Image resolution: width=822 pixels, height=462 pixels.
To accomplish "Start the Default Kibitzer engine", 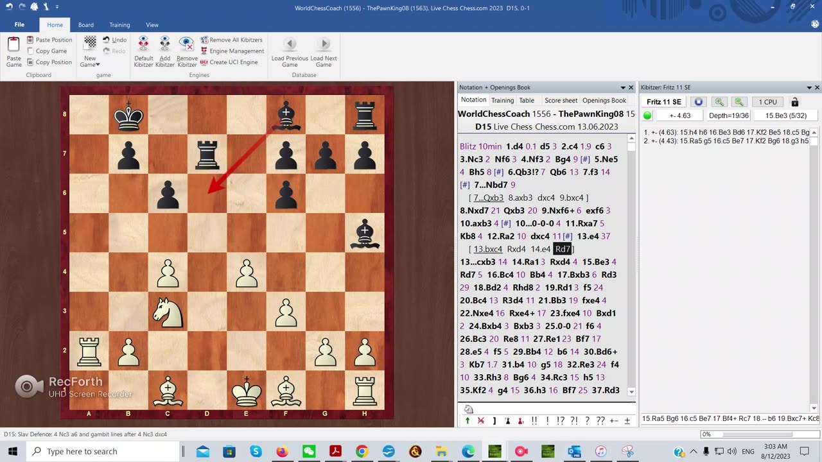I will pos(143,51).
